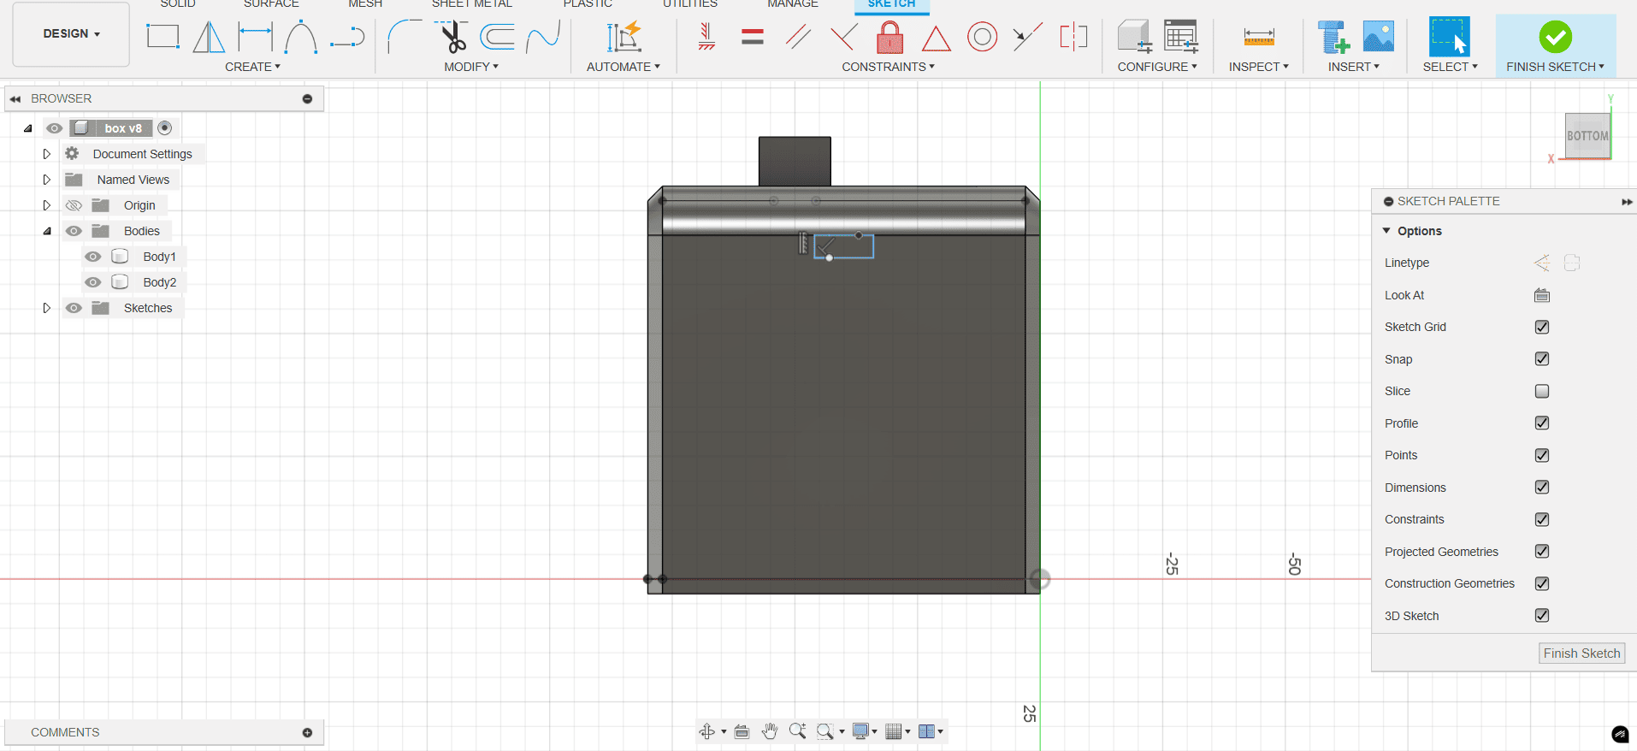Viewport: 1637px width, 751px height.
Task: Click the Configure model icon
Action: 1135,37
